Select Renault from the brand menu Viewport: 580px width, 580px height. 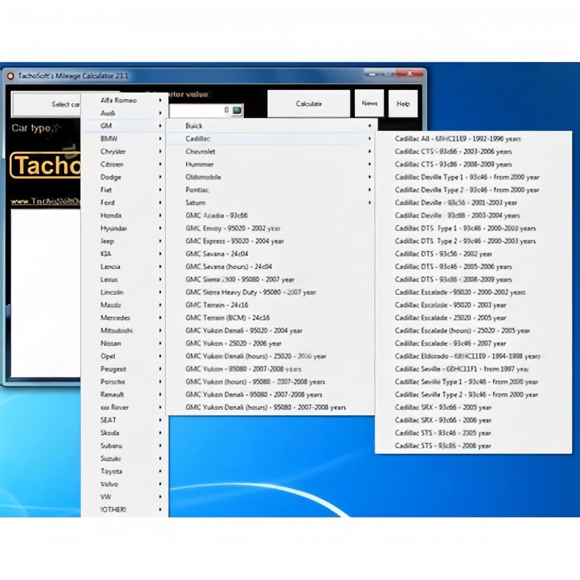pos(125,395)
